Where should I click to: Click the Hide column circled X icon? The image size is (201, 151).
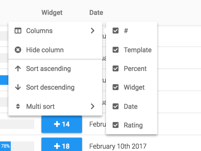[x=18, y=50]
